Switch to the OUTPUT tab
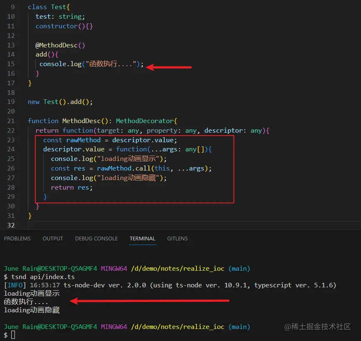This screenshot has width=361, height=341. tap(53, 238)
